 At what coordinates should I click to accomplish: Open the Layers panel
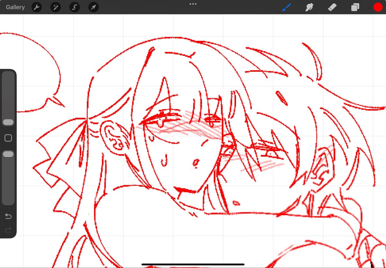pyautogui.click(x=355, y=7)
